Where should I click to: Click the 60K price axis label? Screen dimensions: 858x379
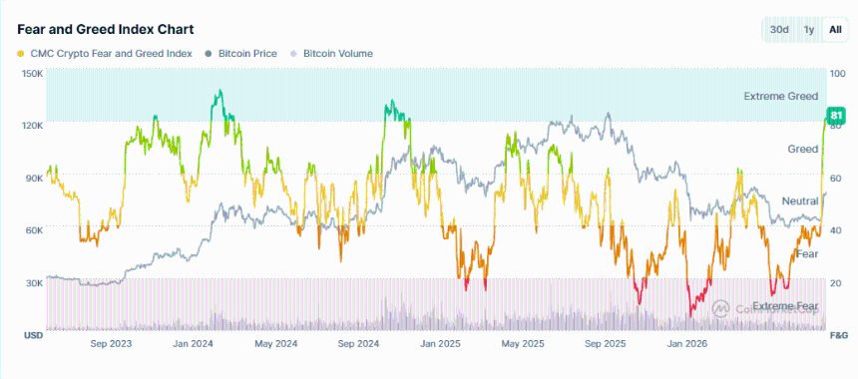tap(34, 230)
